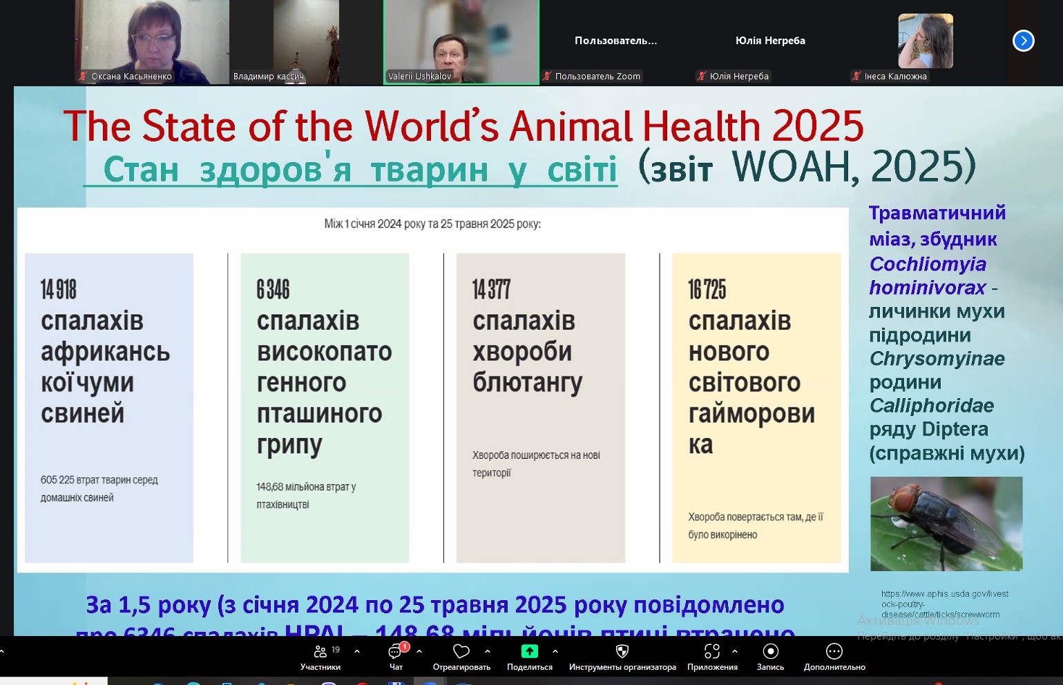Click the green Поделиться share screen icon
The width and height of the screenshot is (1063, 685).
[x=529, y=651]
